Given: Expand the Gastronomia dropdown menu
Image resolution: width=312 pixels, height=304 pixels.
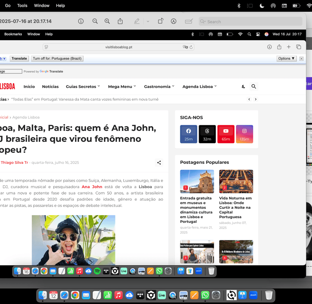Looking at the screenshot, I should 159,87.
